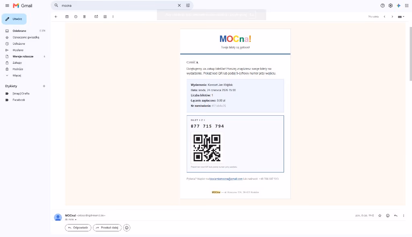Open the Help question mark icon

click(383, 6)
